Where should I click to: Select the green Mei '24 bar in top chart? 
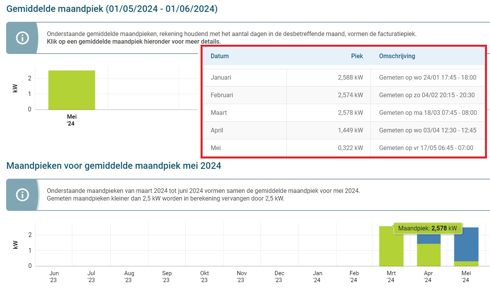[72, 90]
